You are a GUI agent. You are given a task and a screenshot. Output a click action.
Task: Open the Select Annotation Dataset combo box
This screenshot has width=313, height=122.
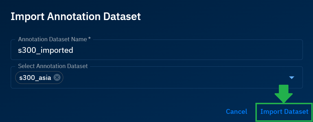tap(169, 78)
